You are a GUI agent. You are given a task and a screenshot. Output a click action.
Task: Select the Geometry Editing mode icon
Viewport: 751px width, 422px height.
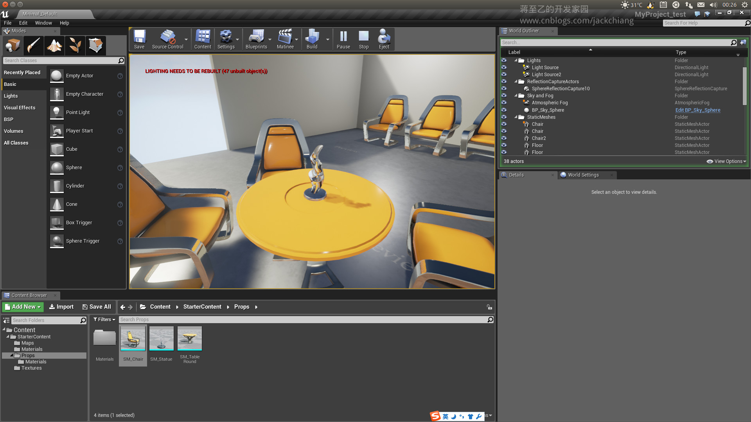[95, 46]
